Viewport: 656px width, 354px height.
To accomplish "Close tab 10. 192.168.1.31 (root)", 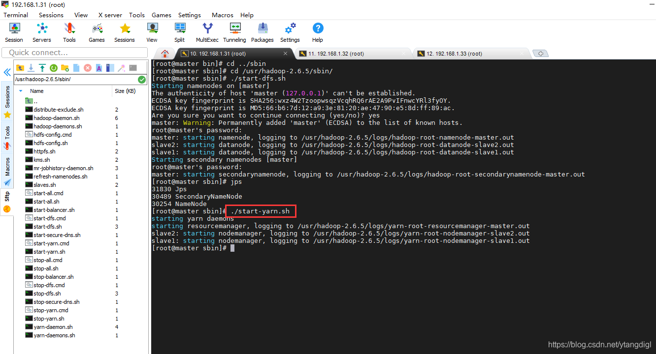I will 286,54.
